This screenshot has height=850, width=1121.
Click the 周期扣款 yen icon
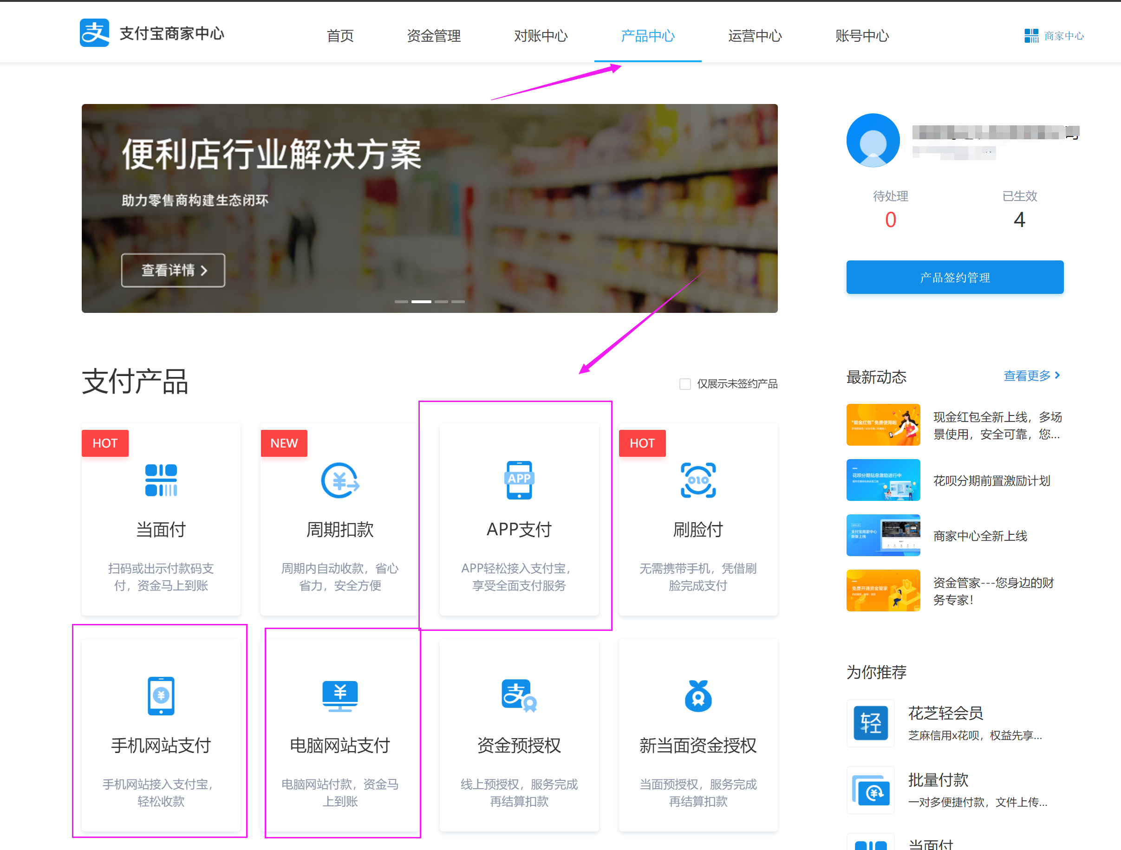tap(339, 480)
